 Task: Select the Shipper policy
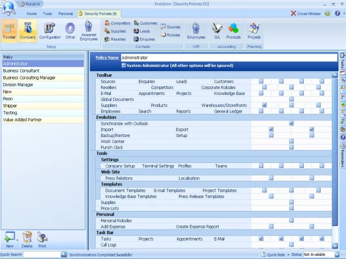43,106
